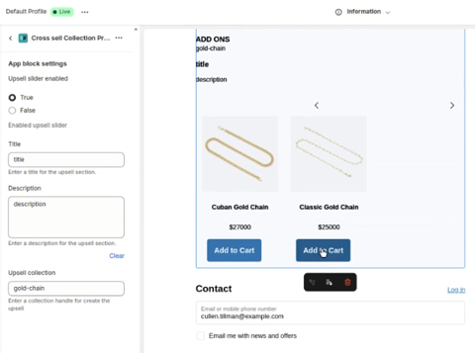This screenshot has width=475, height=356.
Task: Click the info circle icon beside Information
Action: tap(338, 12)
